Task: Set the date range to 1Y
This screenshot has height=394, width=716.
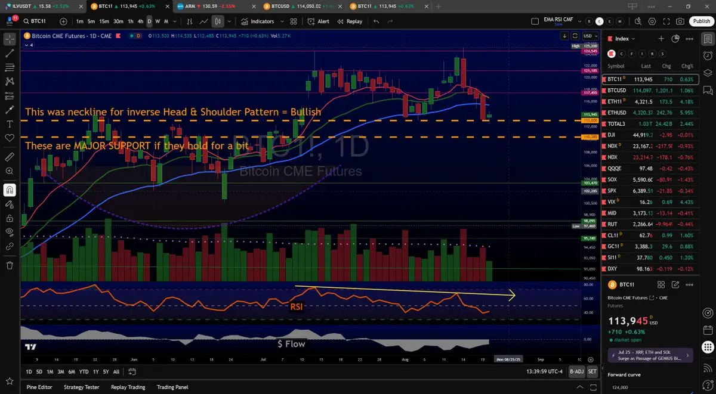Action: [95, 371]
